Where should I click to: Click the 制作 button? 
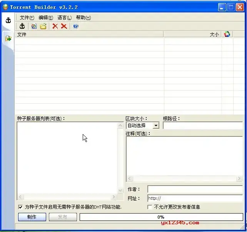32,217
